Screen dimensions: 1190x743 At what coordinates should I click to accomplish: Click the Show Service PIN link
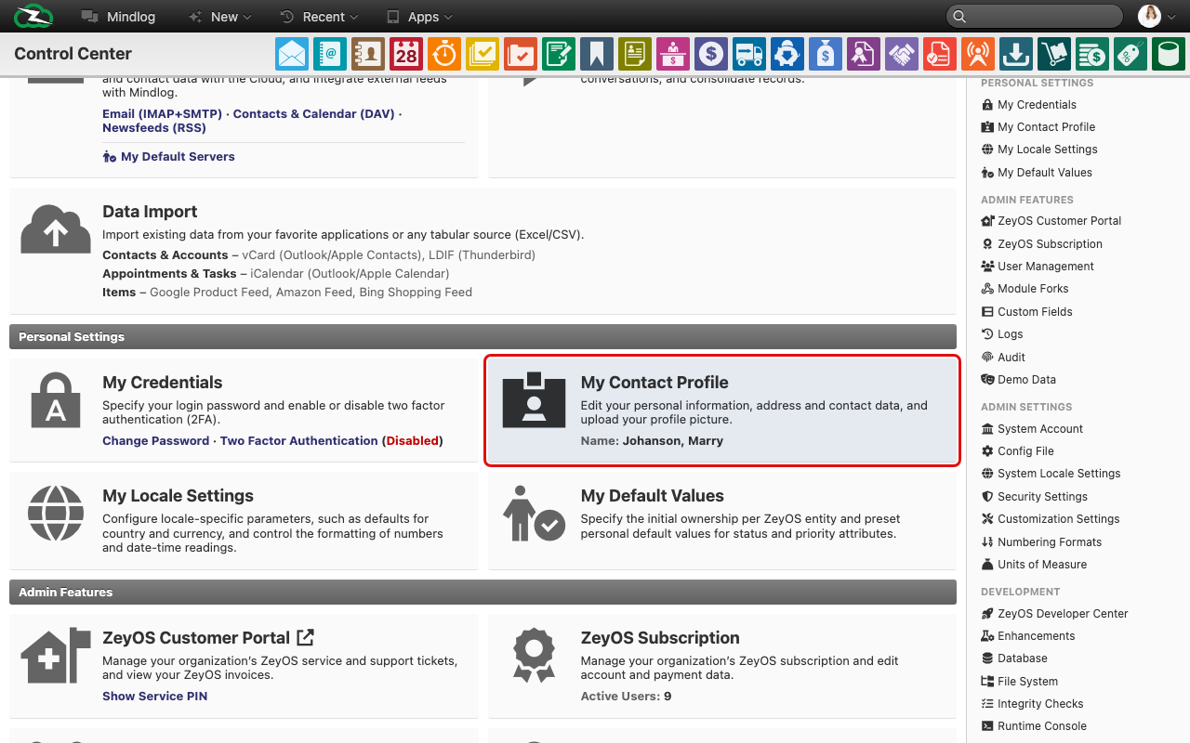coord(154,696)
